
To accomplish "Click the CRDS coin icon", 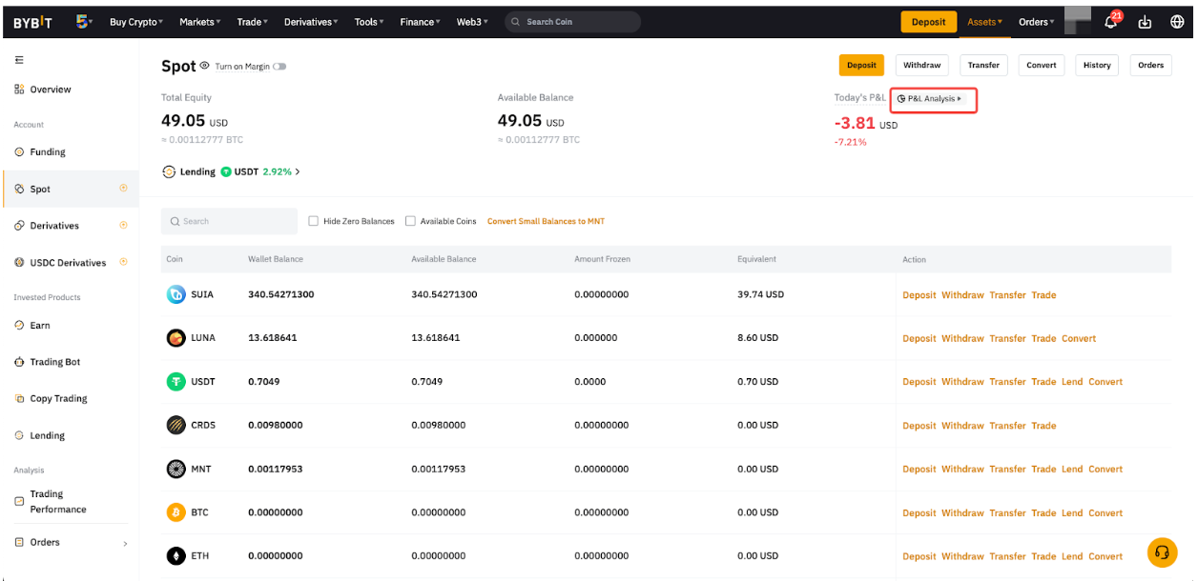I will (176, 426).
